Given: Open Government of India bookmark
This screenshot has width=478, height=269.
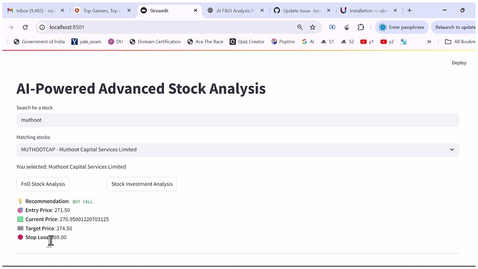Looking at the screenshot, I should point(39,41).
